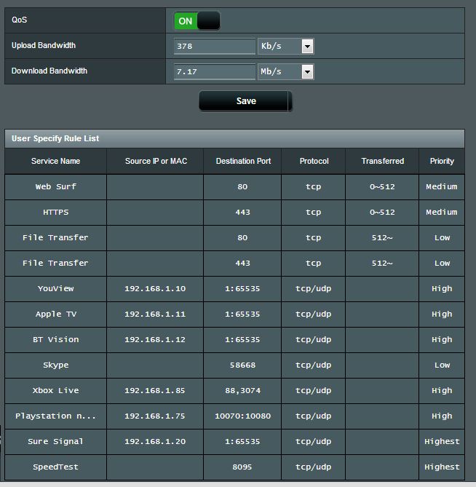Click the User Specify Rule List heading
This screenshot has width=476, height=487.
tap(55, 138)
